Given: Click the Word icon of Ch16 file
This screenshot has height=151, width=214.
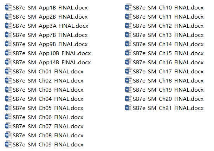Looking at the screenshot, I should pos(128,62).
